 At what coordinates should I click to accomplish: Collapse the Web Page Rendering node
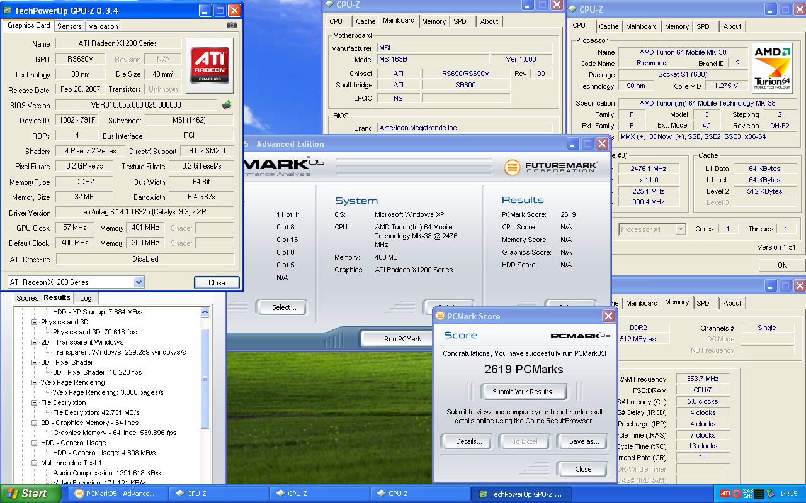(35, 382)
